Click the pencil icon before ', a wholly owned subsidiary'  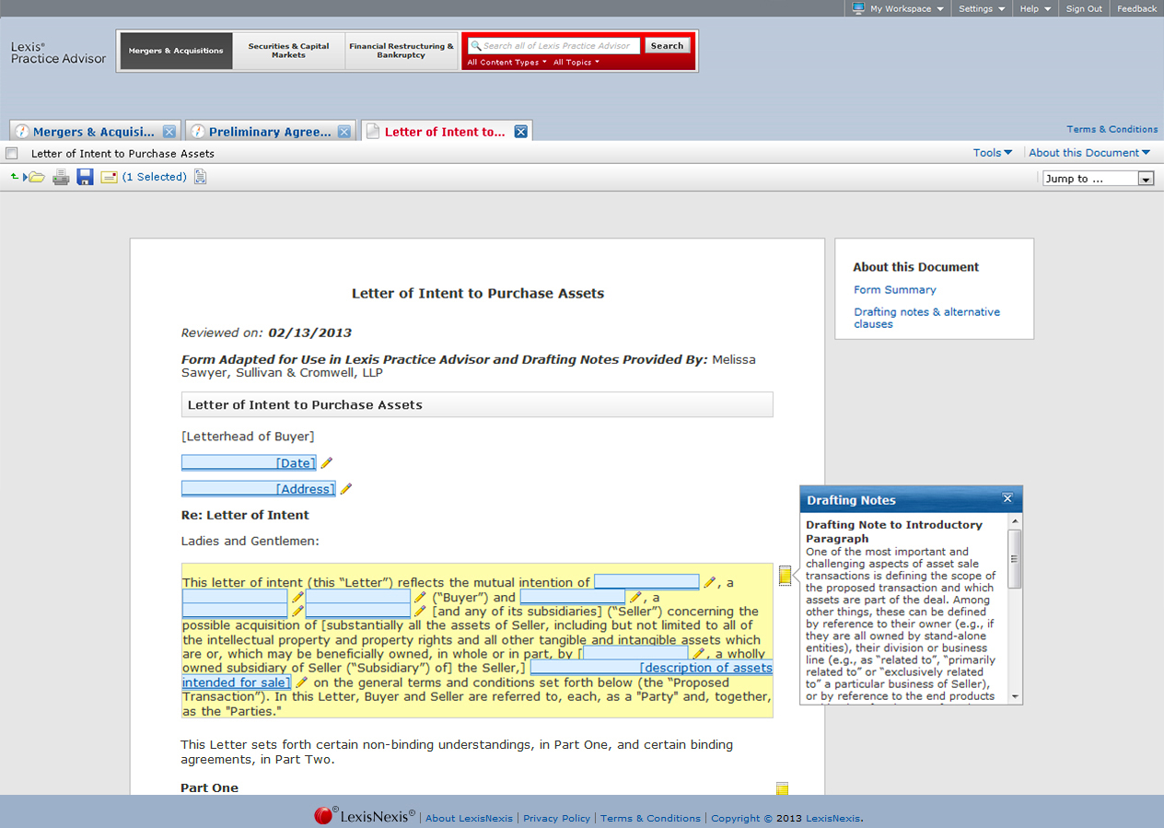699,653
